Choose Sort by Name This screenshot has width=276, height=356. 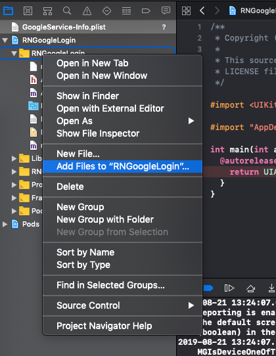tap(123, 252)
